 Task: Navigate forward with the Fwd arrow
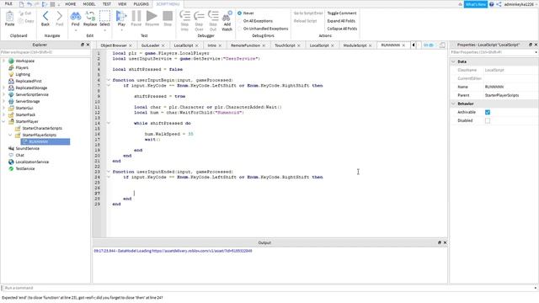pos(60,16)
